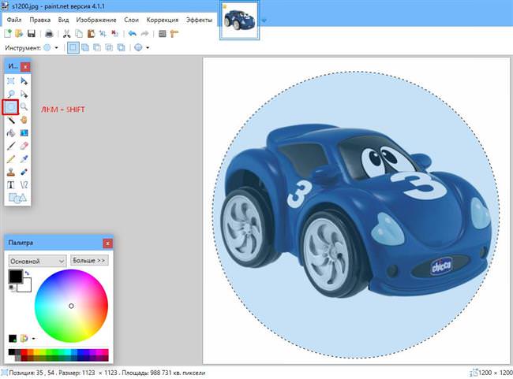Image resolution: width=513 pixels, height=379 pixels.
Task: Open the Файл menu
Action: [14, 20]
